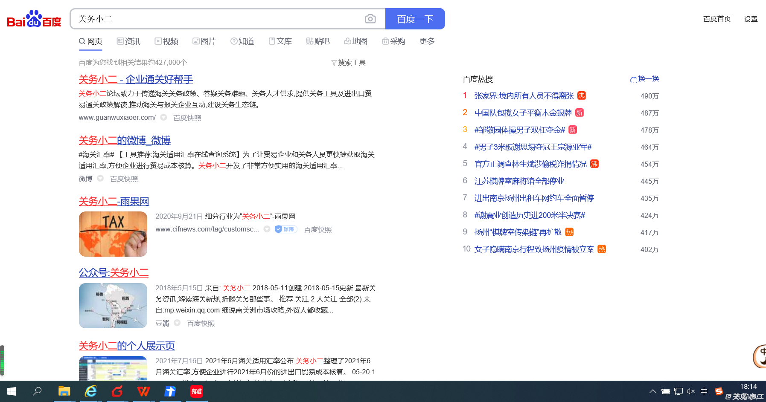The image size is (766, 402).
Task: Click the TAX thumbnail image
Action: 113,234
